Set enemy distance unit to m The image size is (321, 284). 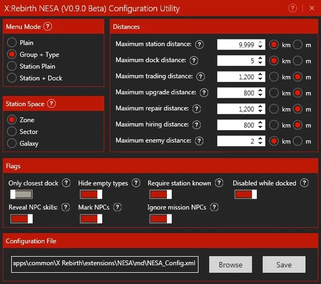point(297,141)
